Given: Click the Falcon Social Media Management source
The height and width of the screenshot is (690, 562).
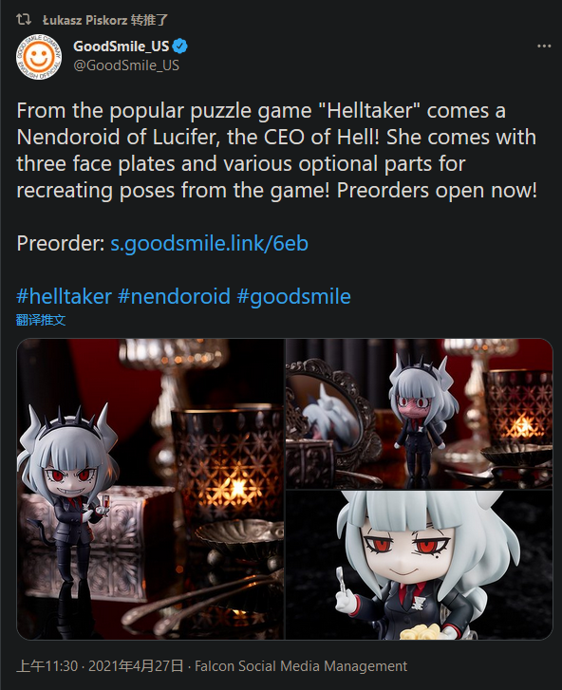Looking at the screenshot, I should tap(301, 665).
